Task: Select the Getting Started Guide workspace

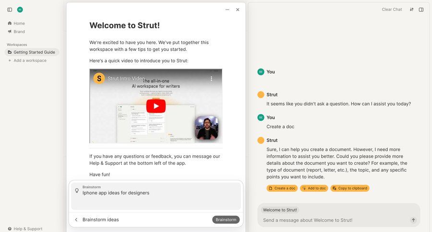Action: point(32,52)
